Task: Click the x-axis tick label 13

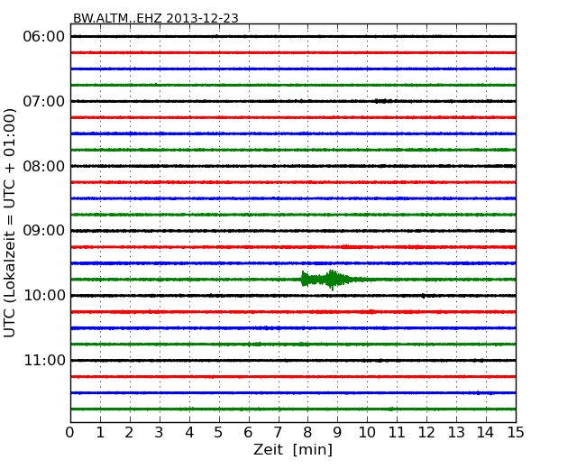Action: point(456,432)
